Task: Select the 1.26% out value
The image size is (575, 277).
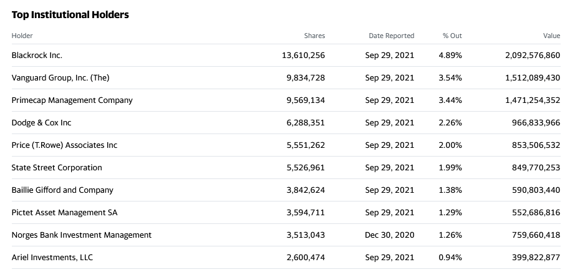Action: coord(450,235)
